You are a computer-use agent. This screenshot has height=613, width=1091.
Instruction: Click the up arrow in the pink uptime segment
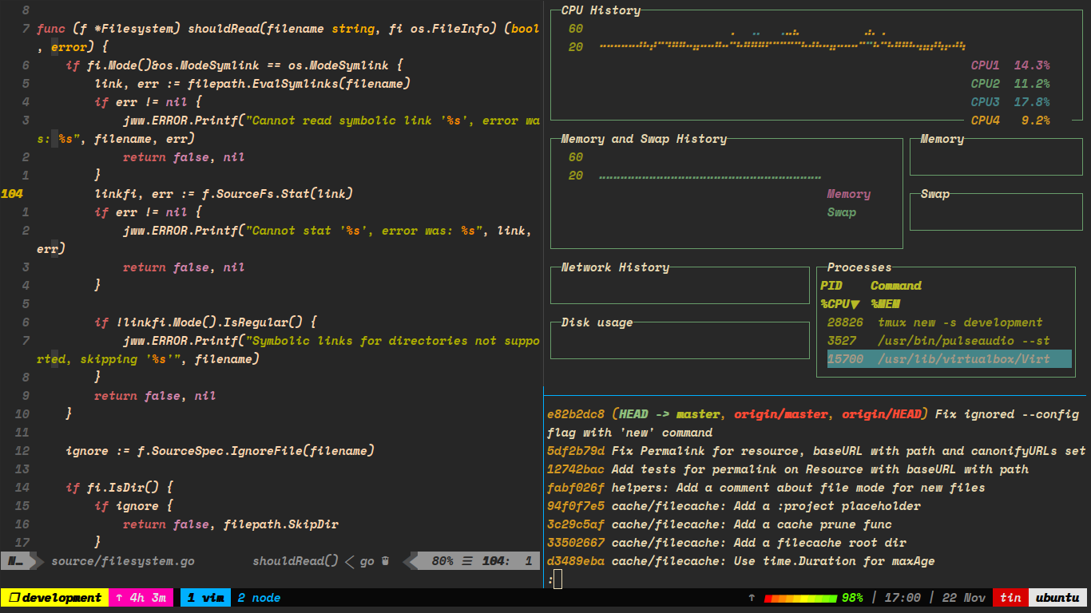coord(119,598)
